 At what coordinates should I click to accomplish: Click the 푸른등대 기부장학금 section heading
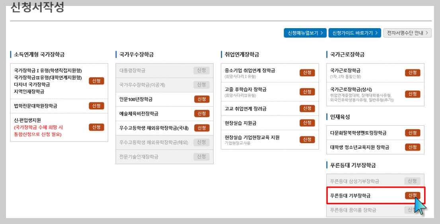[353, 165]
